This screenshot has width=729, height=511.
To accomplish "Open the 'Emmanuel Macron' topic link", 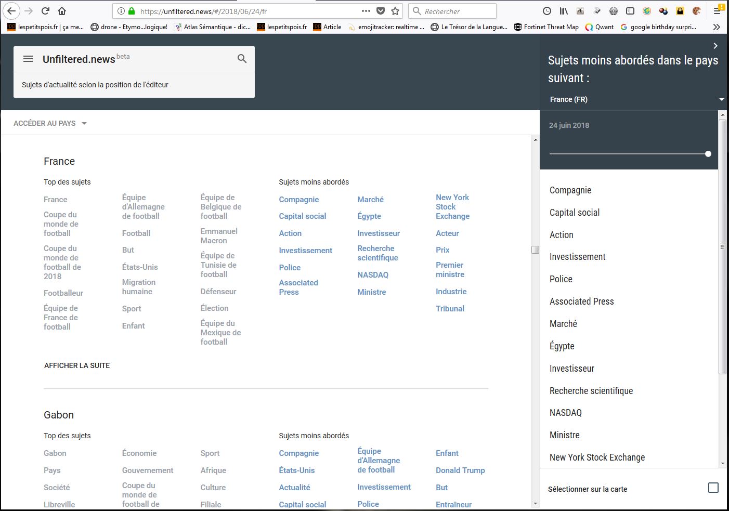I will pyautogui.click(x=219, y=235).
